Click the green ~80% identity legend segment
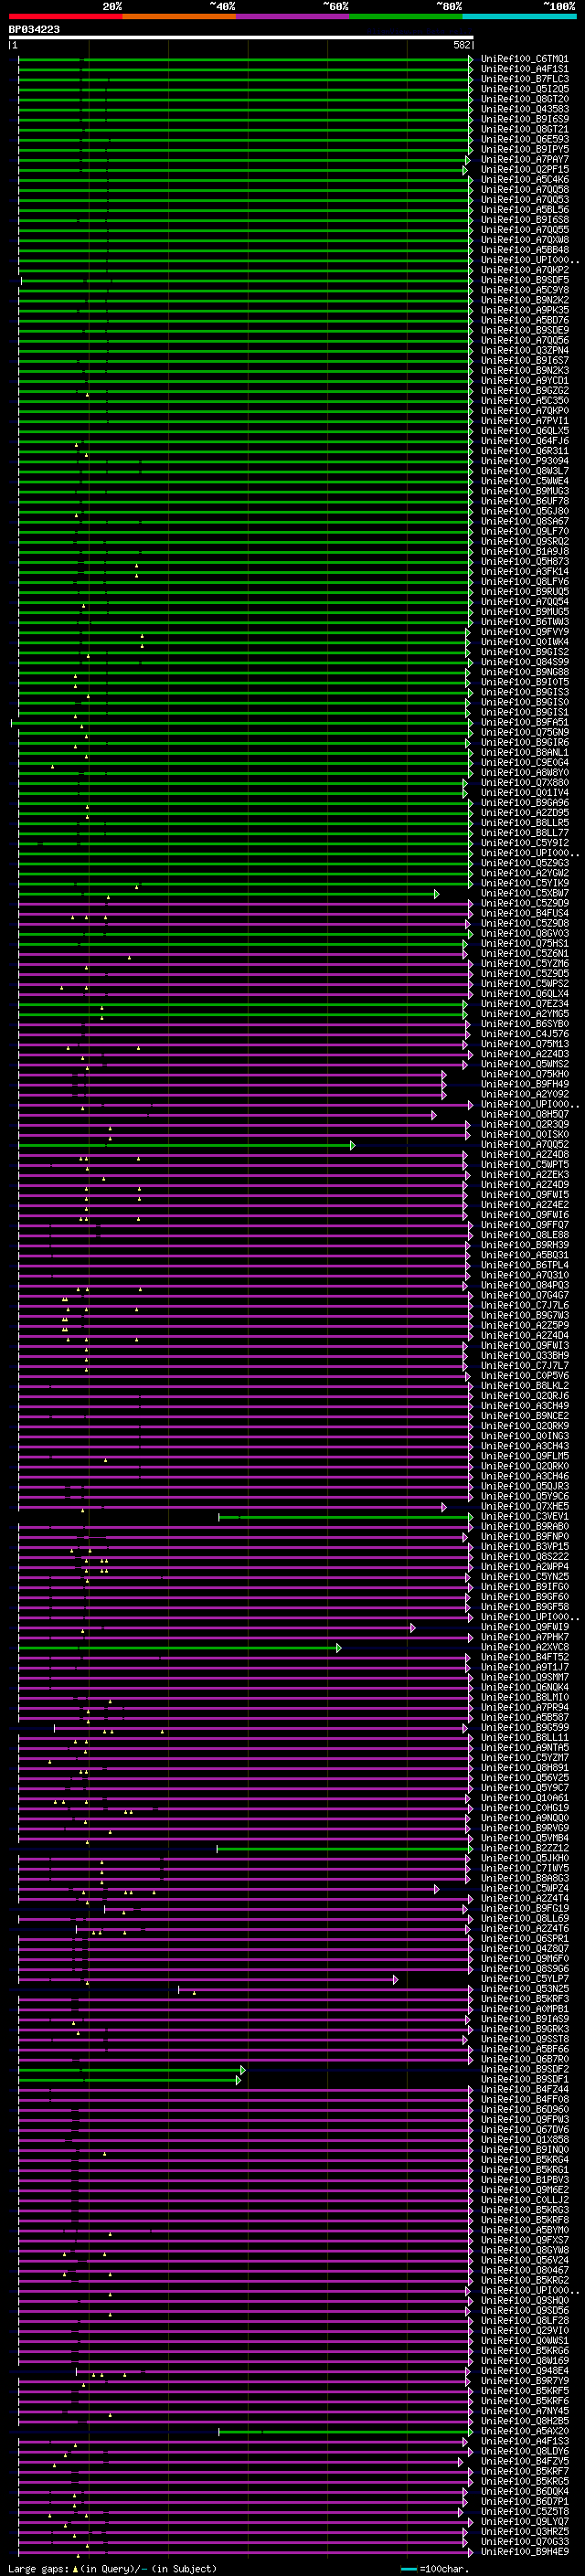This screenshot has height=2576, width=585. (406, 16)
